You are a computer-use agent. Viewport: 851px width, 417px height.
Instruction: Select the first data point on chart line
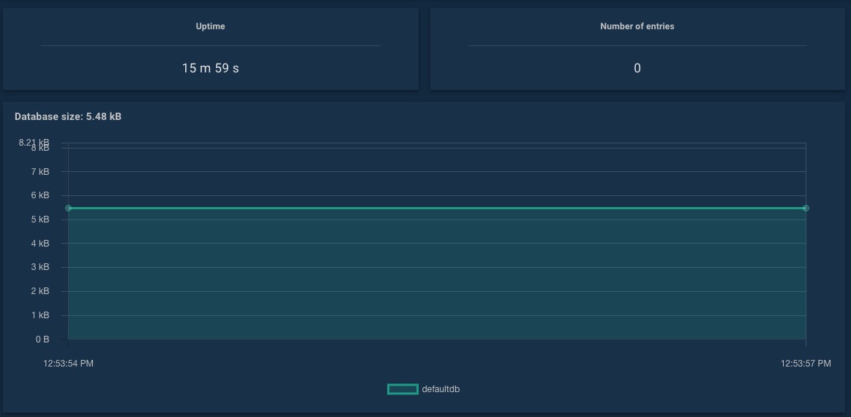pos(68,208)
